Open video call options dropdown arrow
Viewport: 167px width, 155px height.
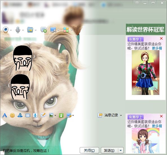pos(11,30)
